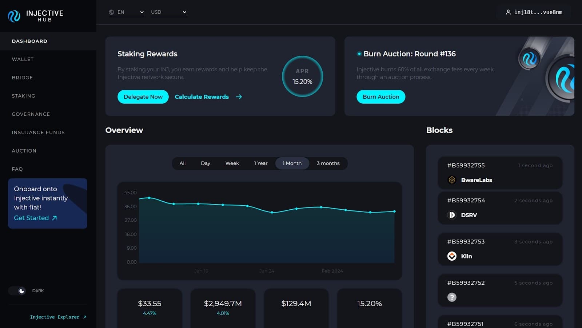The height and width of the screenshot is (328, 582).
Task: Open the USD currency dropdown
Action: tap(169, 12)
